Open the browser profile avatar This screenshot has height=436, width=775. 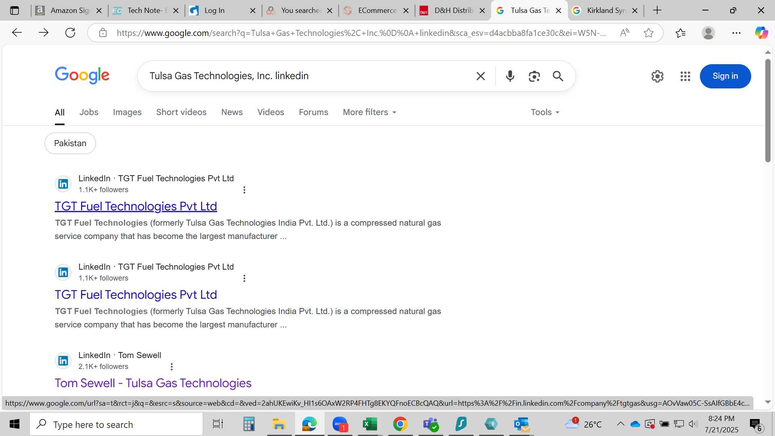pos(708,33)
